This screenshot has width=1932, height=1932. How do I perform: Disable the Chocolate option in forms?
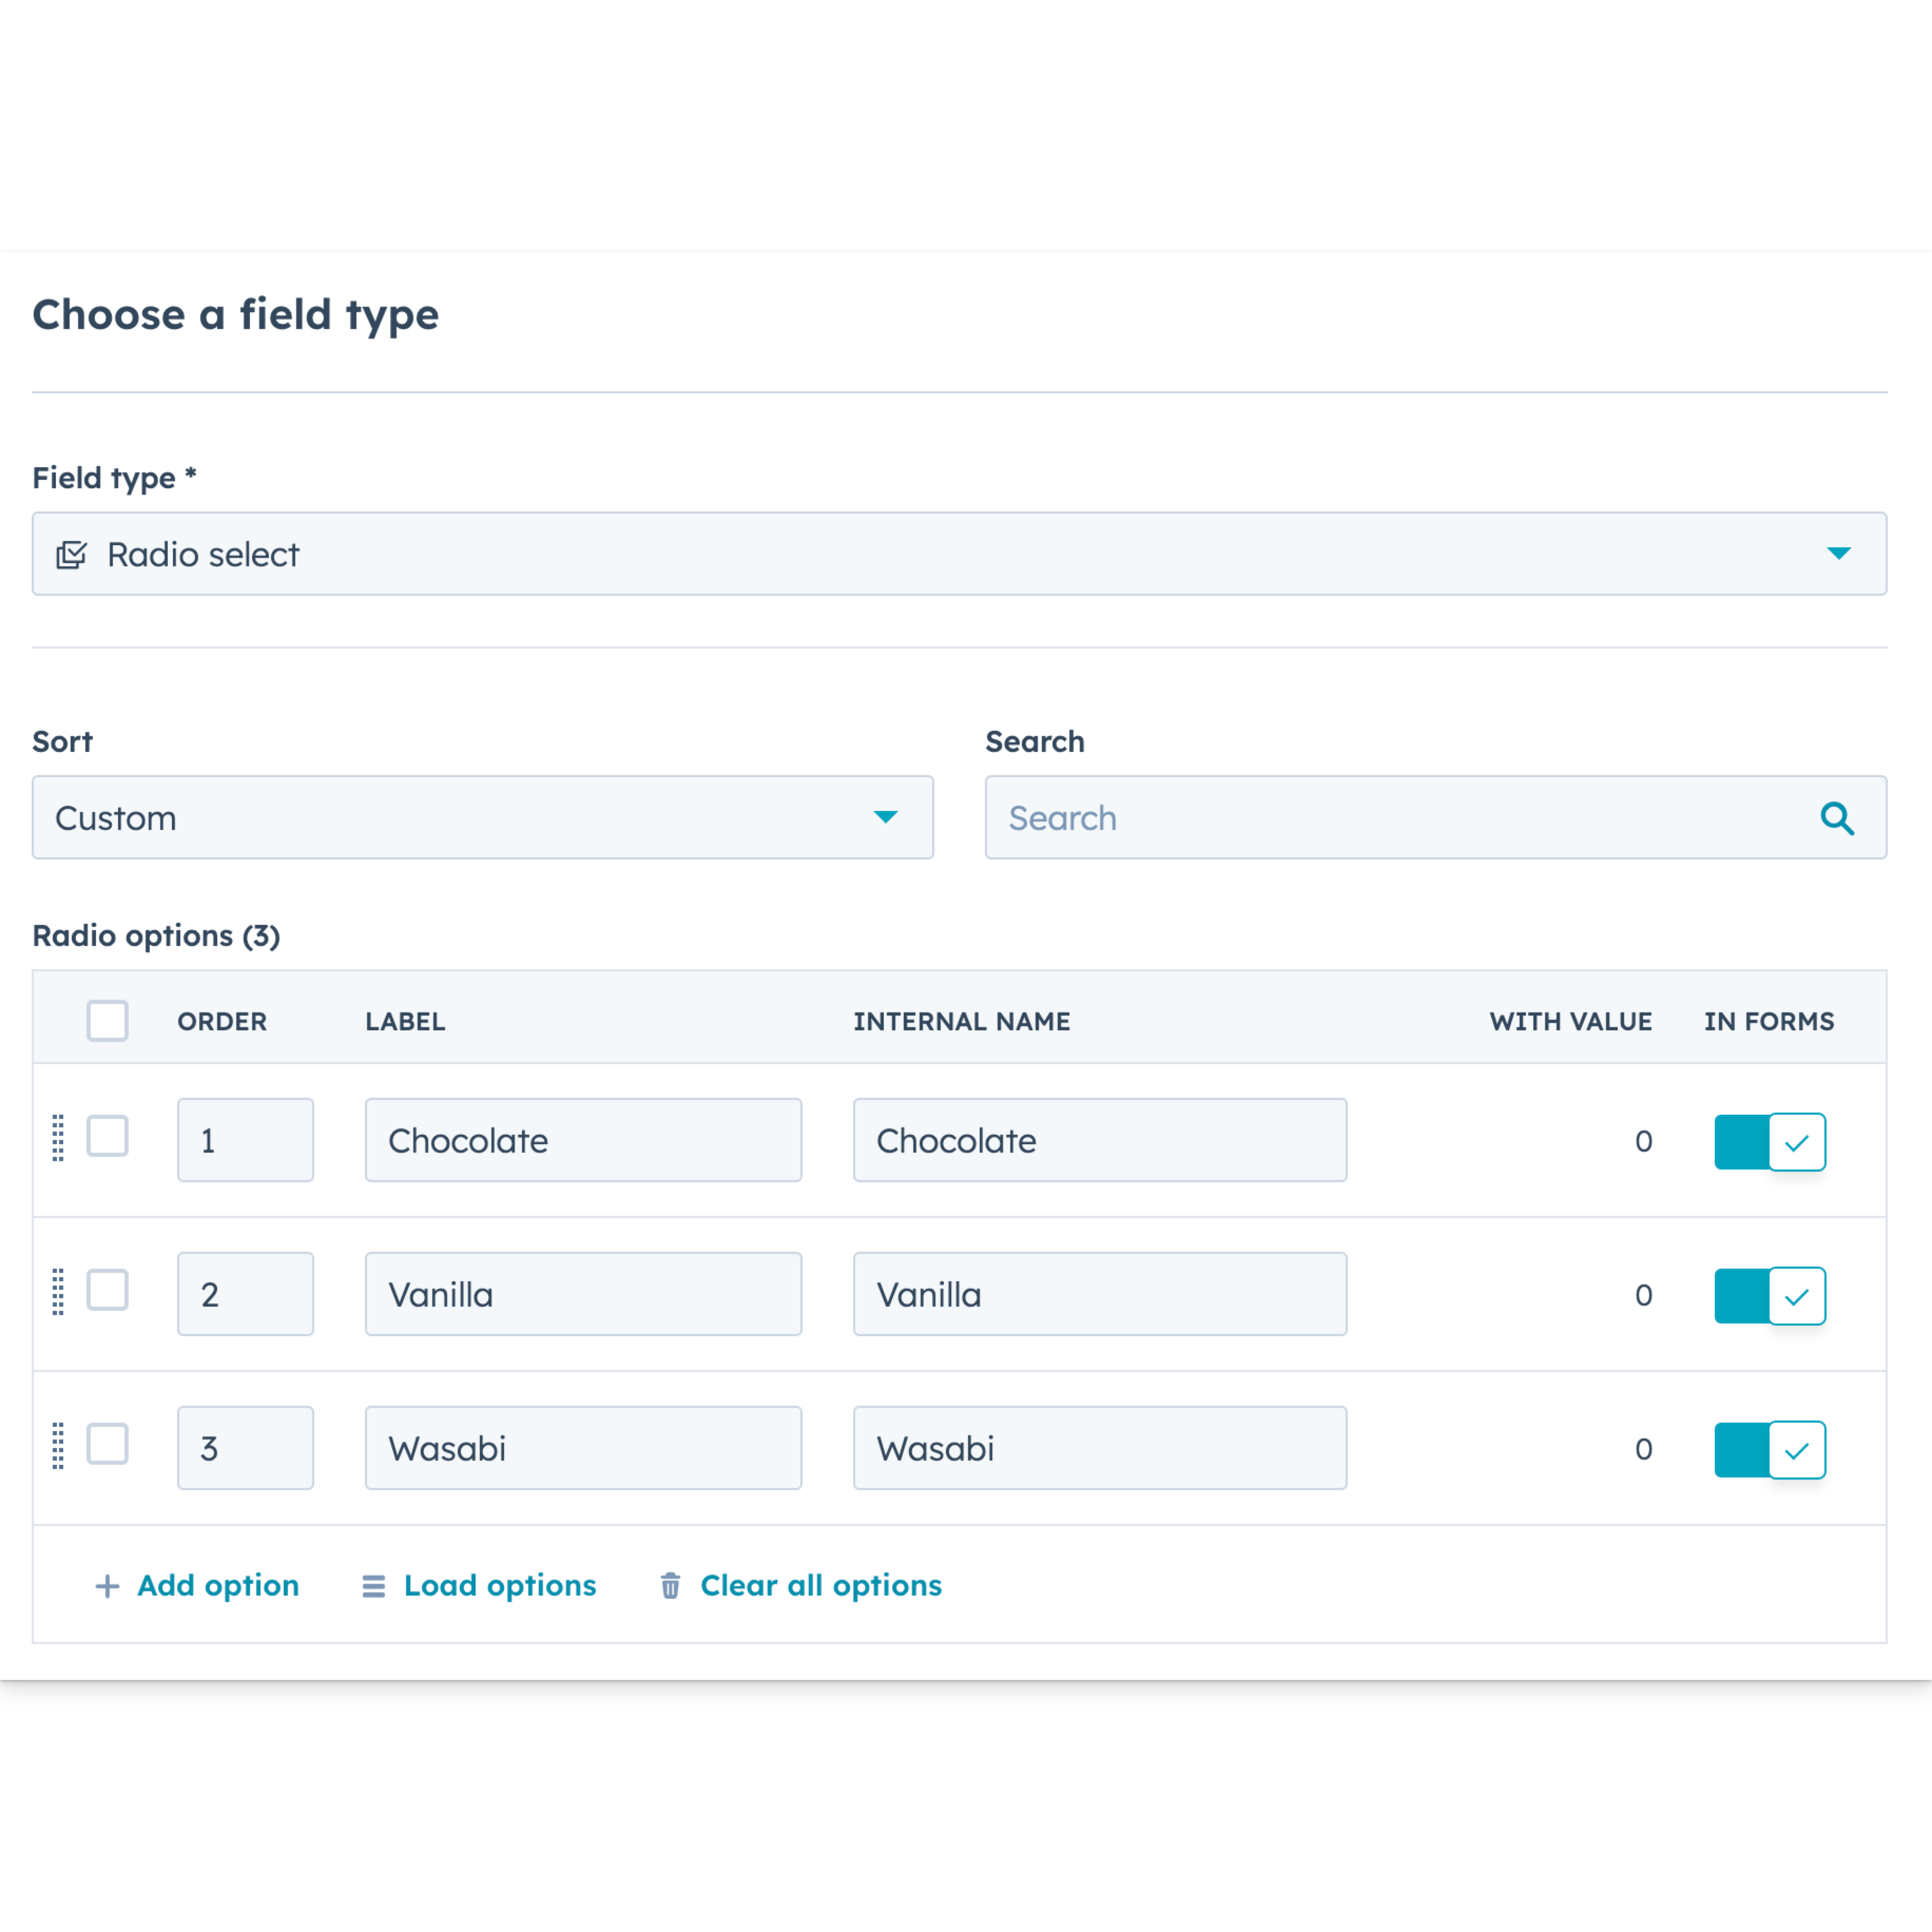(1770, 1141)
